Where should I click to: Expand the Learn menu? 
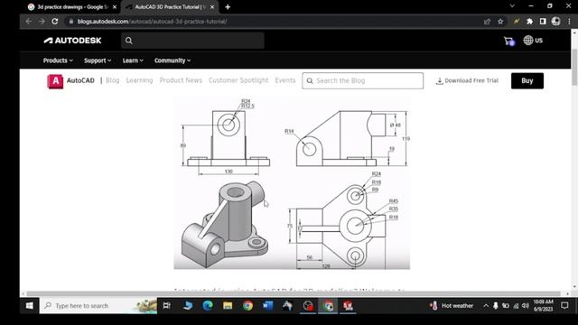coord(133,60)
